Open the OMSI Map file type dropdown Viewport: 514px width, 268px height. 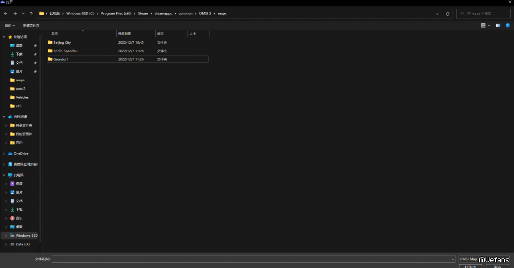(x=484, y=259)
